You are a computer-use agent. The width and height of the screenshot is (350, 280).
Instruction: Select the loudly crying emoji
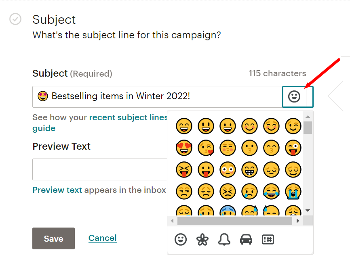(293, 191)
